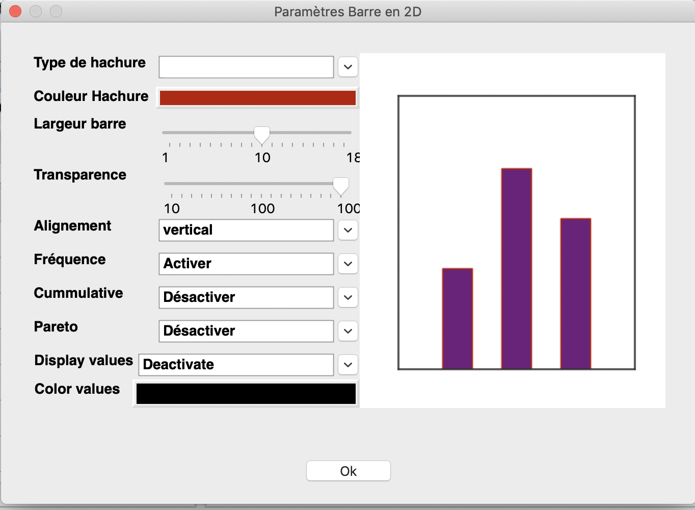Expand the Alignement dropdown arrow
695x510 pixels.
point(348,230)
